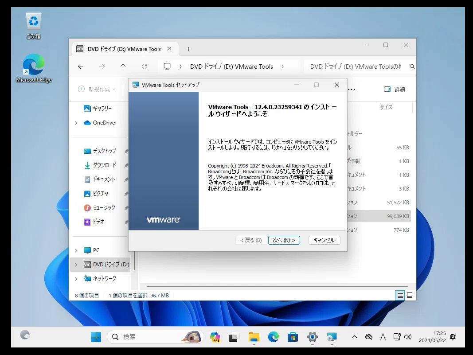Add a new Explorer tab with plus
This screenshot has height=355, width=473.
(188, 49)
